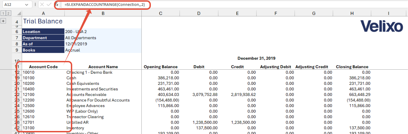Click the Department label cell
The image size is (408, 134).
click(x=43, y=38)
